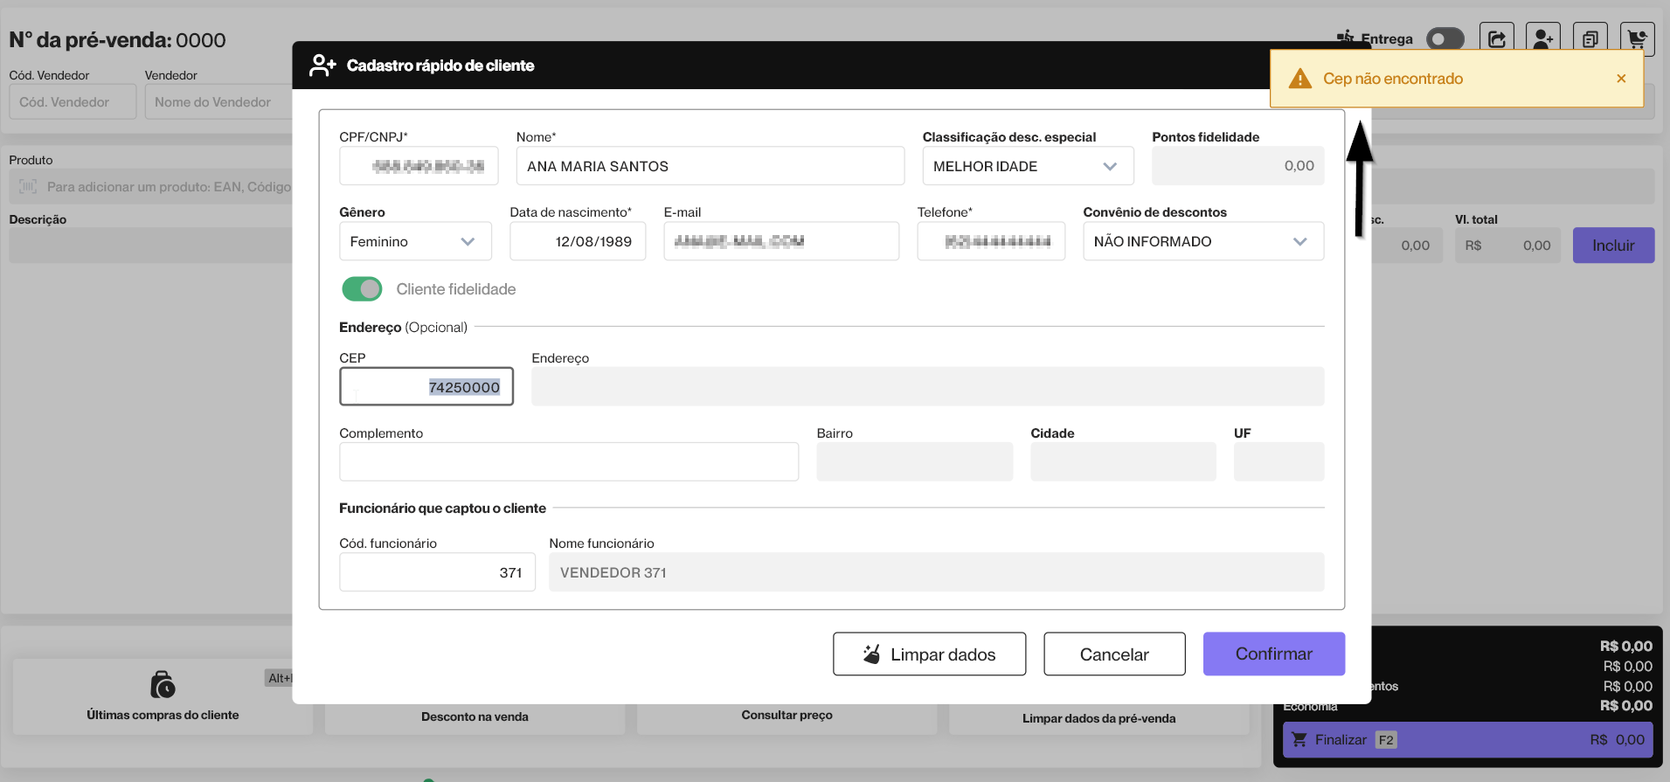Select the Cód. funcionário field
The height and width of the screenshot is (782, 1670).
pyautogui.click(x=437, y=572)
